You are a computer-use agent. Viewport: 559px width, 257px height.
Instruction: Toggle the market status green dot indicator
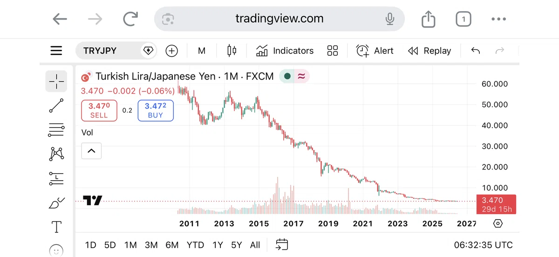287,76
